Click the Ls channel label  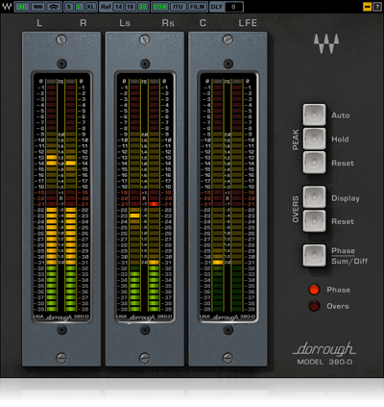pos(125,23)
